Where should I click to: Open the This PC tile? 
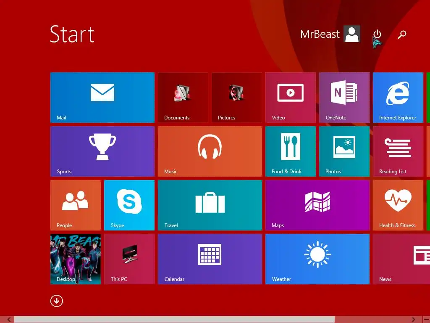point(129,259)
